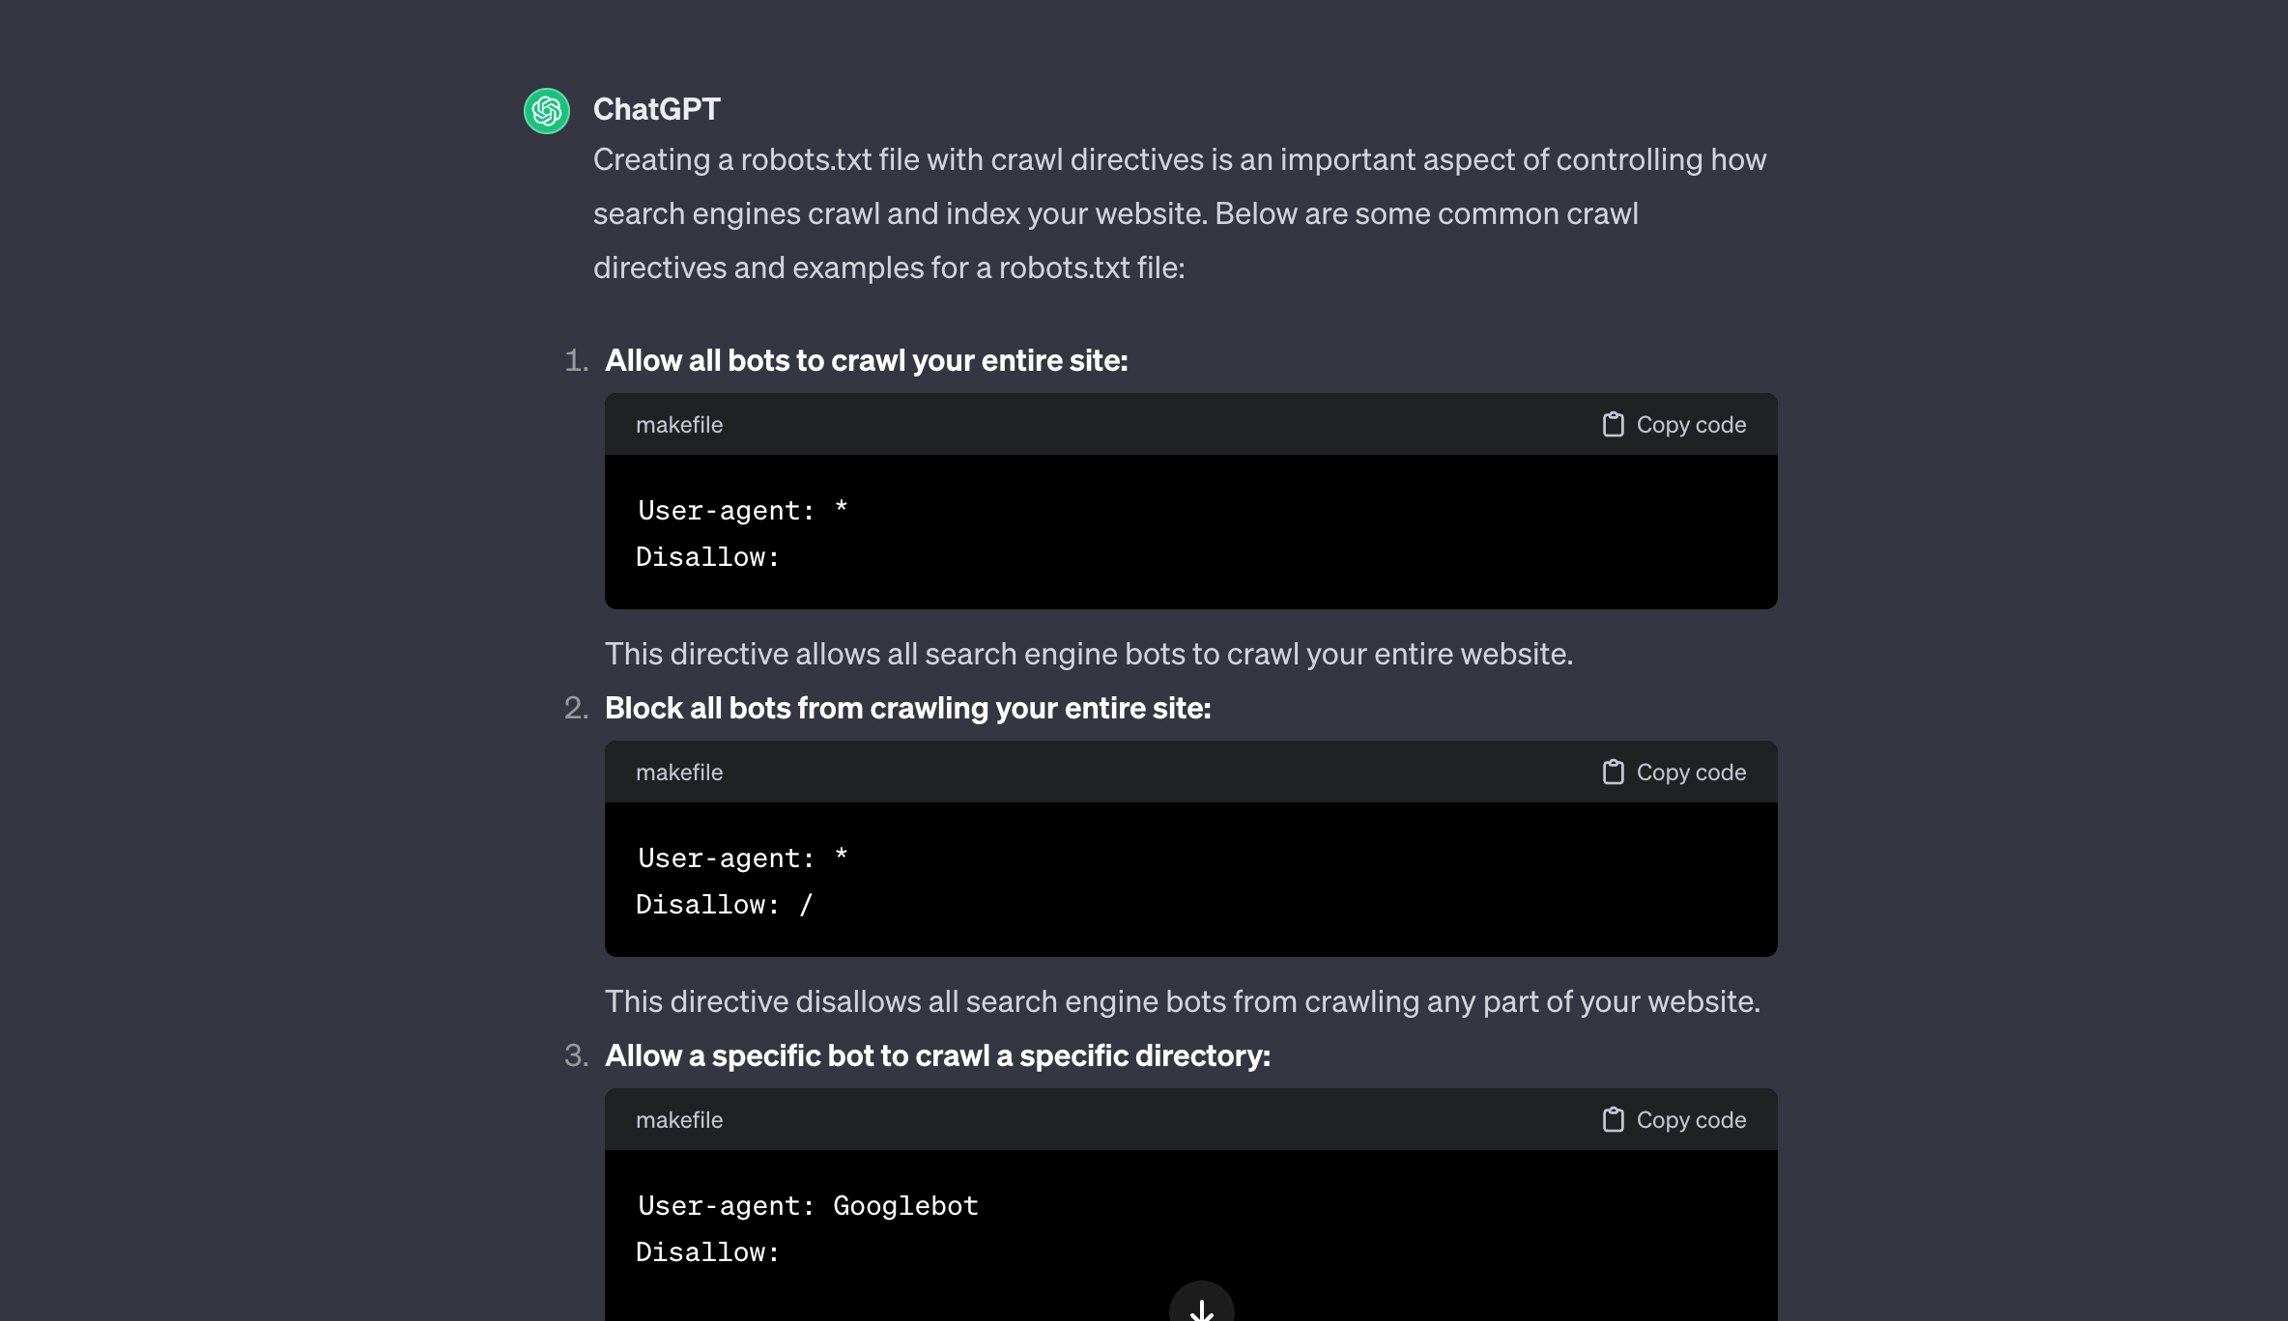Click the intro paragraph about robots.txt

(x=1179, y=213)
